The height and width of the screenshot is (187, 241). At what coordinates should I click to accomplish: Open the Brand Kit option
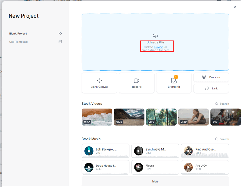[x=174, y=83]
